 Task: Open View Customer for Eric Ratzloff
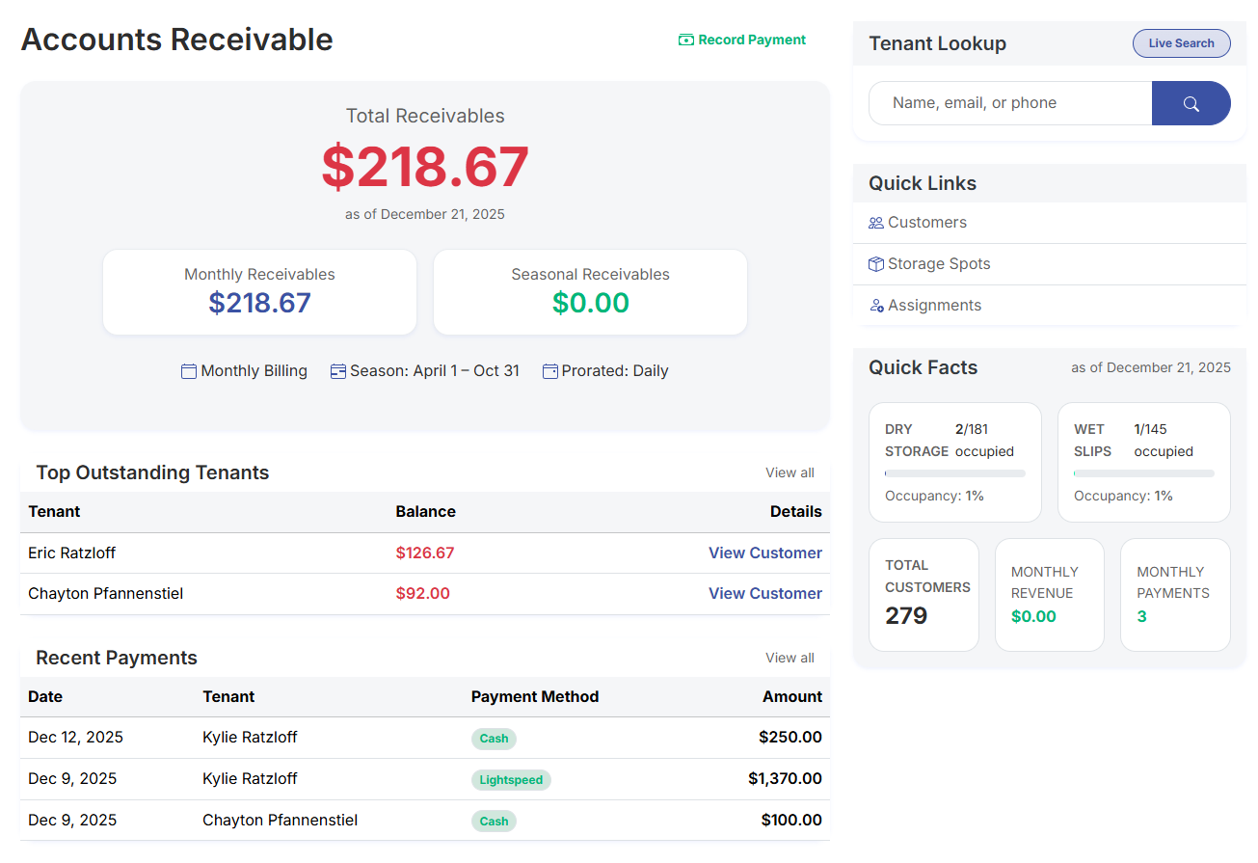764,553
